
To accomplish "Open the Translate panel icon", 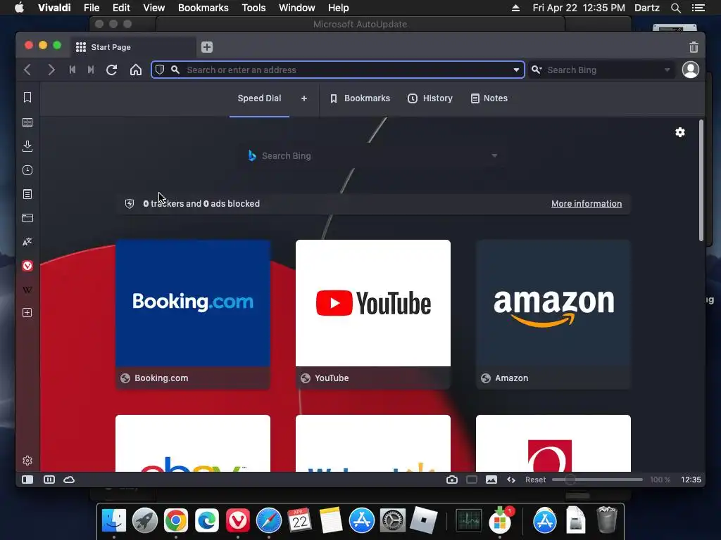I will click(27, 242).
